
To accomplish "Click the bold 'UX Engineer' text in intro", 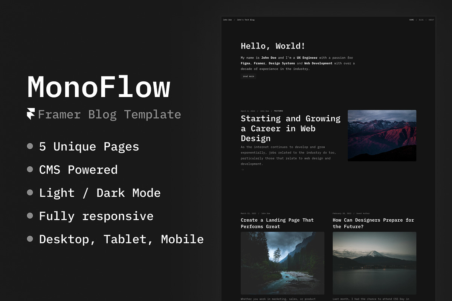I will (307, 58).
